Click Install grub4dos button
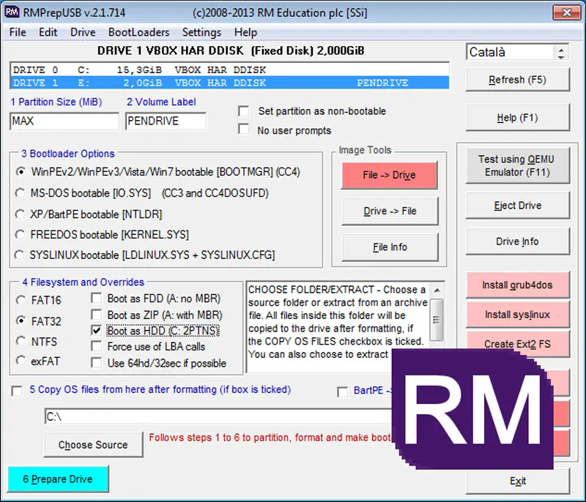586x502 pixels. [517, 285]
